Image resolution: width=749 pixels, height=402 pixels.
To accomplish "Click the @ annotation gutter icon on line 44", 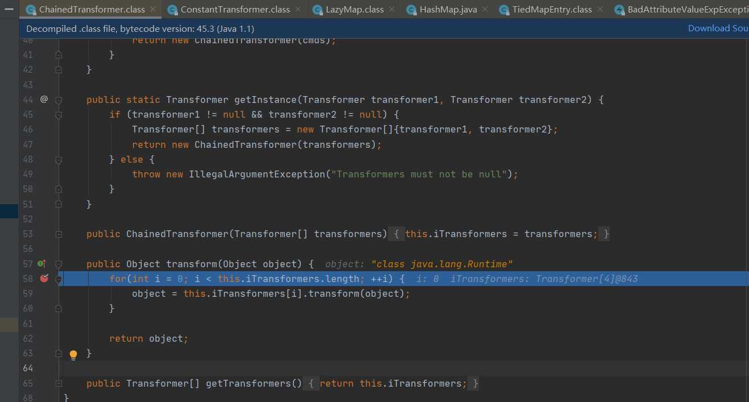I will click(x=44, y=99).
